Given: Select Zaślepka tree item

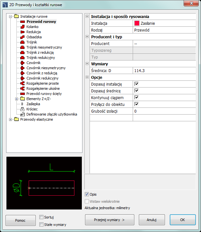Looking at the screenshot, I should pyautogui.click(x=33, y=104).
